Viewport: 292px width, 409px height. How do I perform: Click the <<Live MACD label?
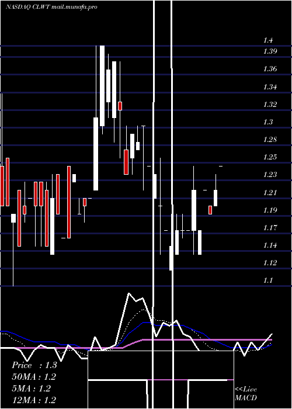coord(246,394)
